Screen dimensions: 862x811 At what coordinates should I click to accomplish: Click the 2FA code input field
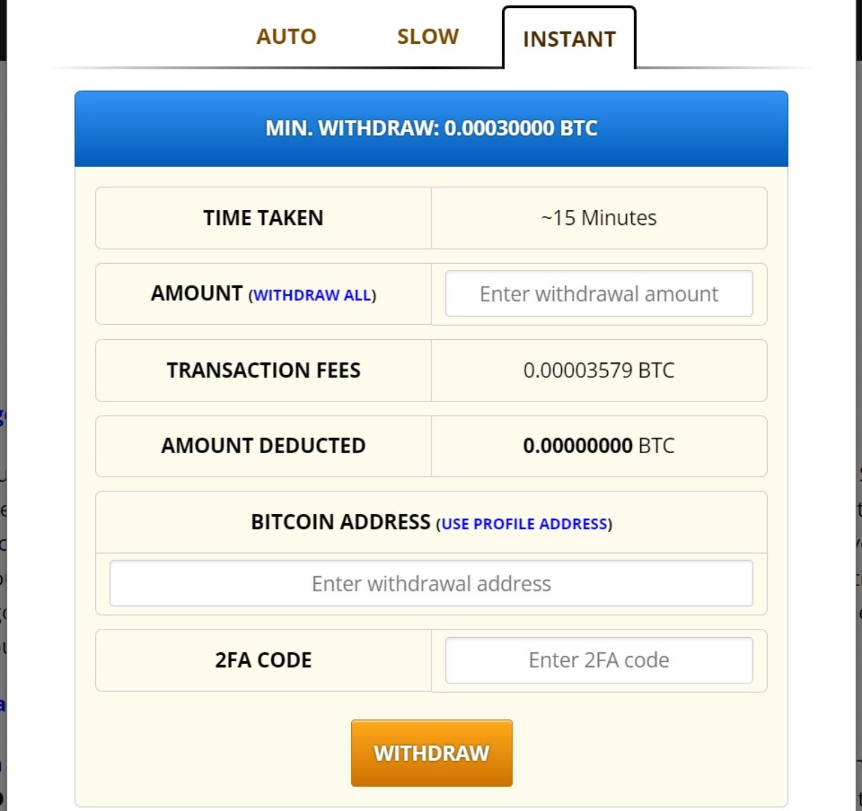point(598,660)
